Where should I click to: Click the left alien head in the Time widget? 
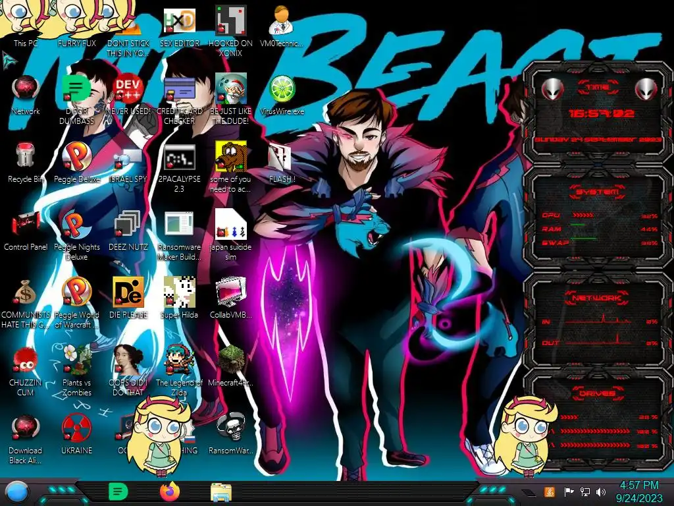552,89
